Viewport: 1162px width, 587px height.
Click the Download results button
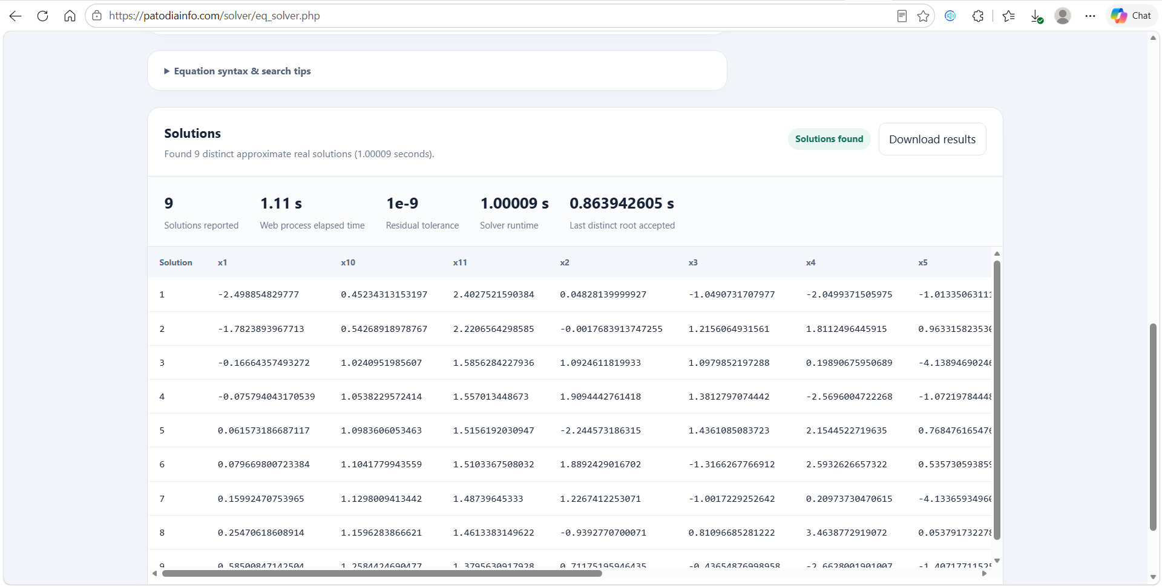click(x=932, y=139)
